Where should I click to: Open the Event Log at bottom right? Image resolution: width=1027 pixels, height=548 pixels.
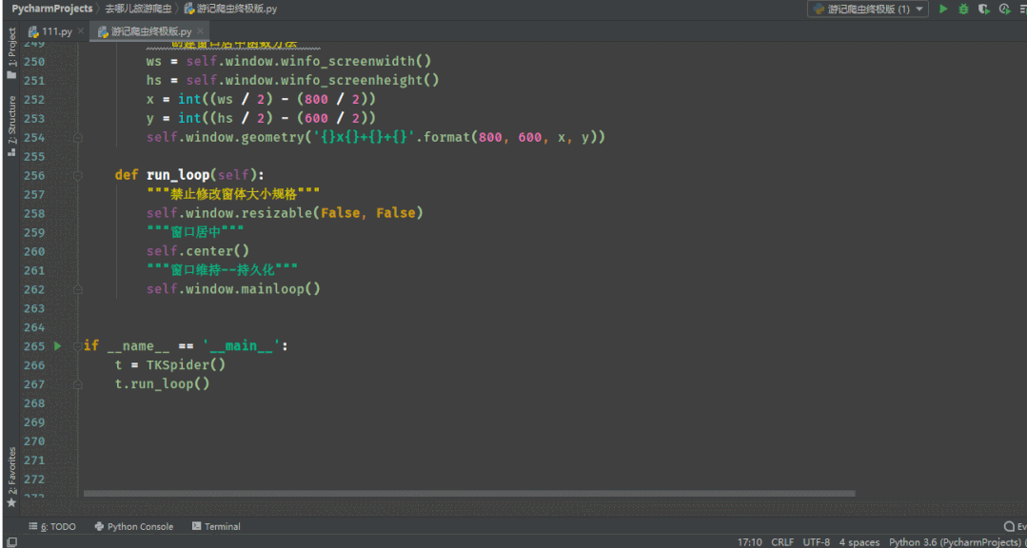(x=1016, y=526)
